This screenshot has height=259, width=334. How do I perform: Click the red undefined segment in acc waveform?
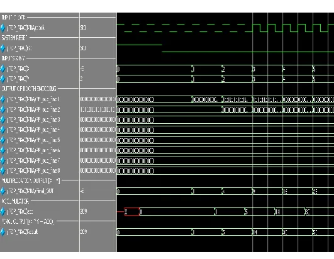tap(132, 212)
